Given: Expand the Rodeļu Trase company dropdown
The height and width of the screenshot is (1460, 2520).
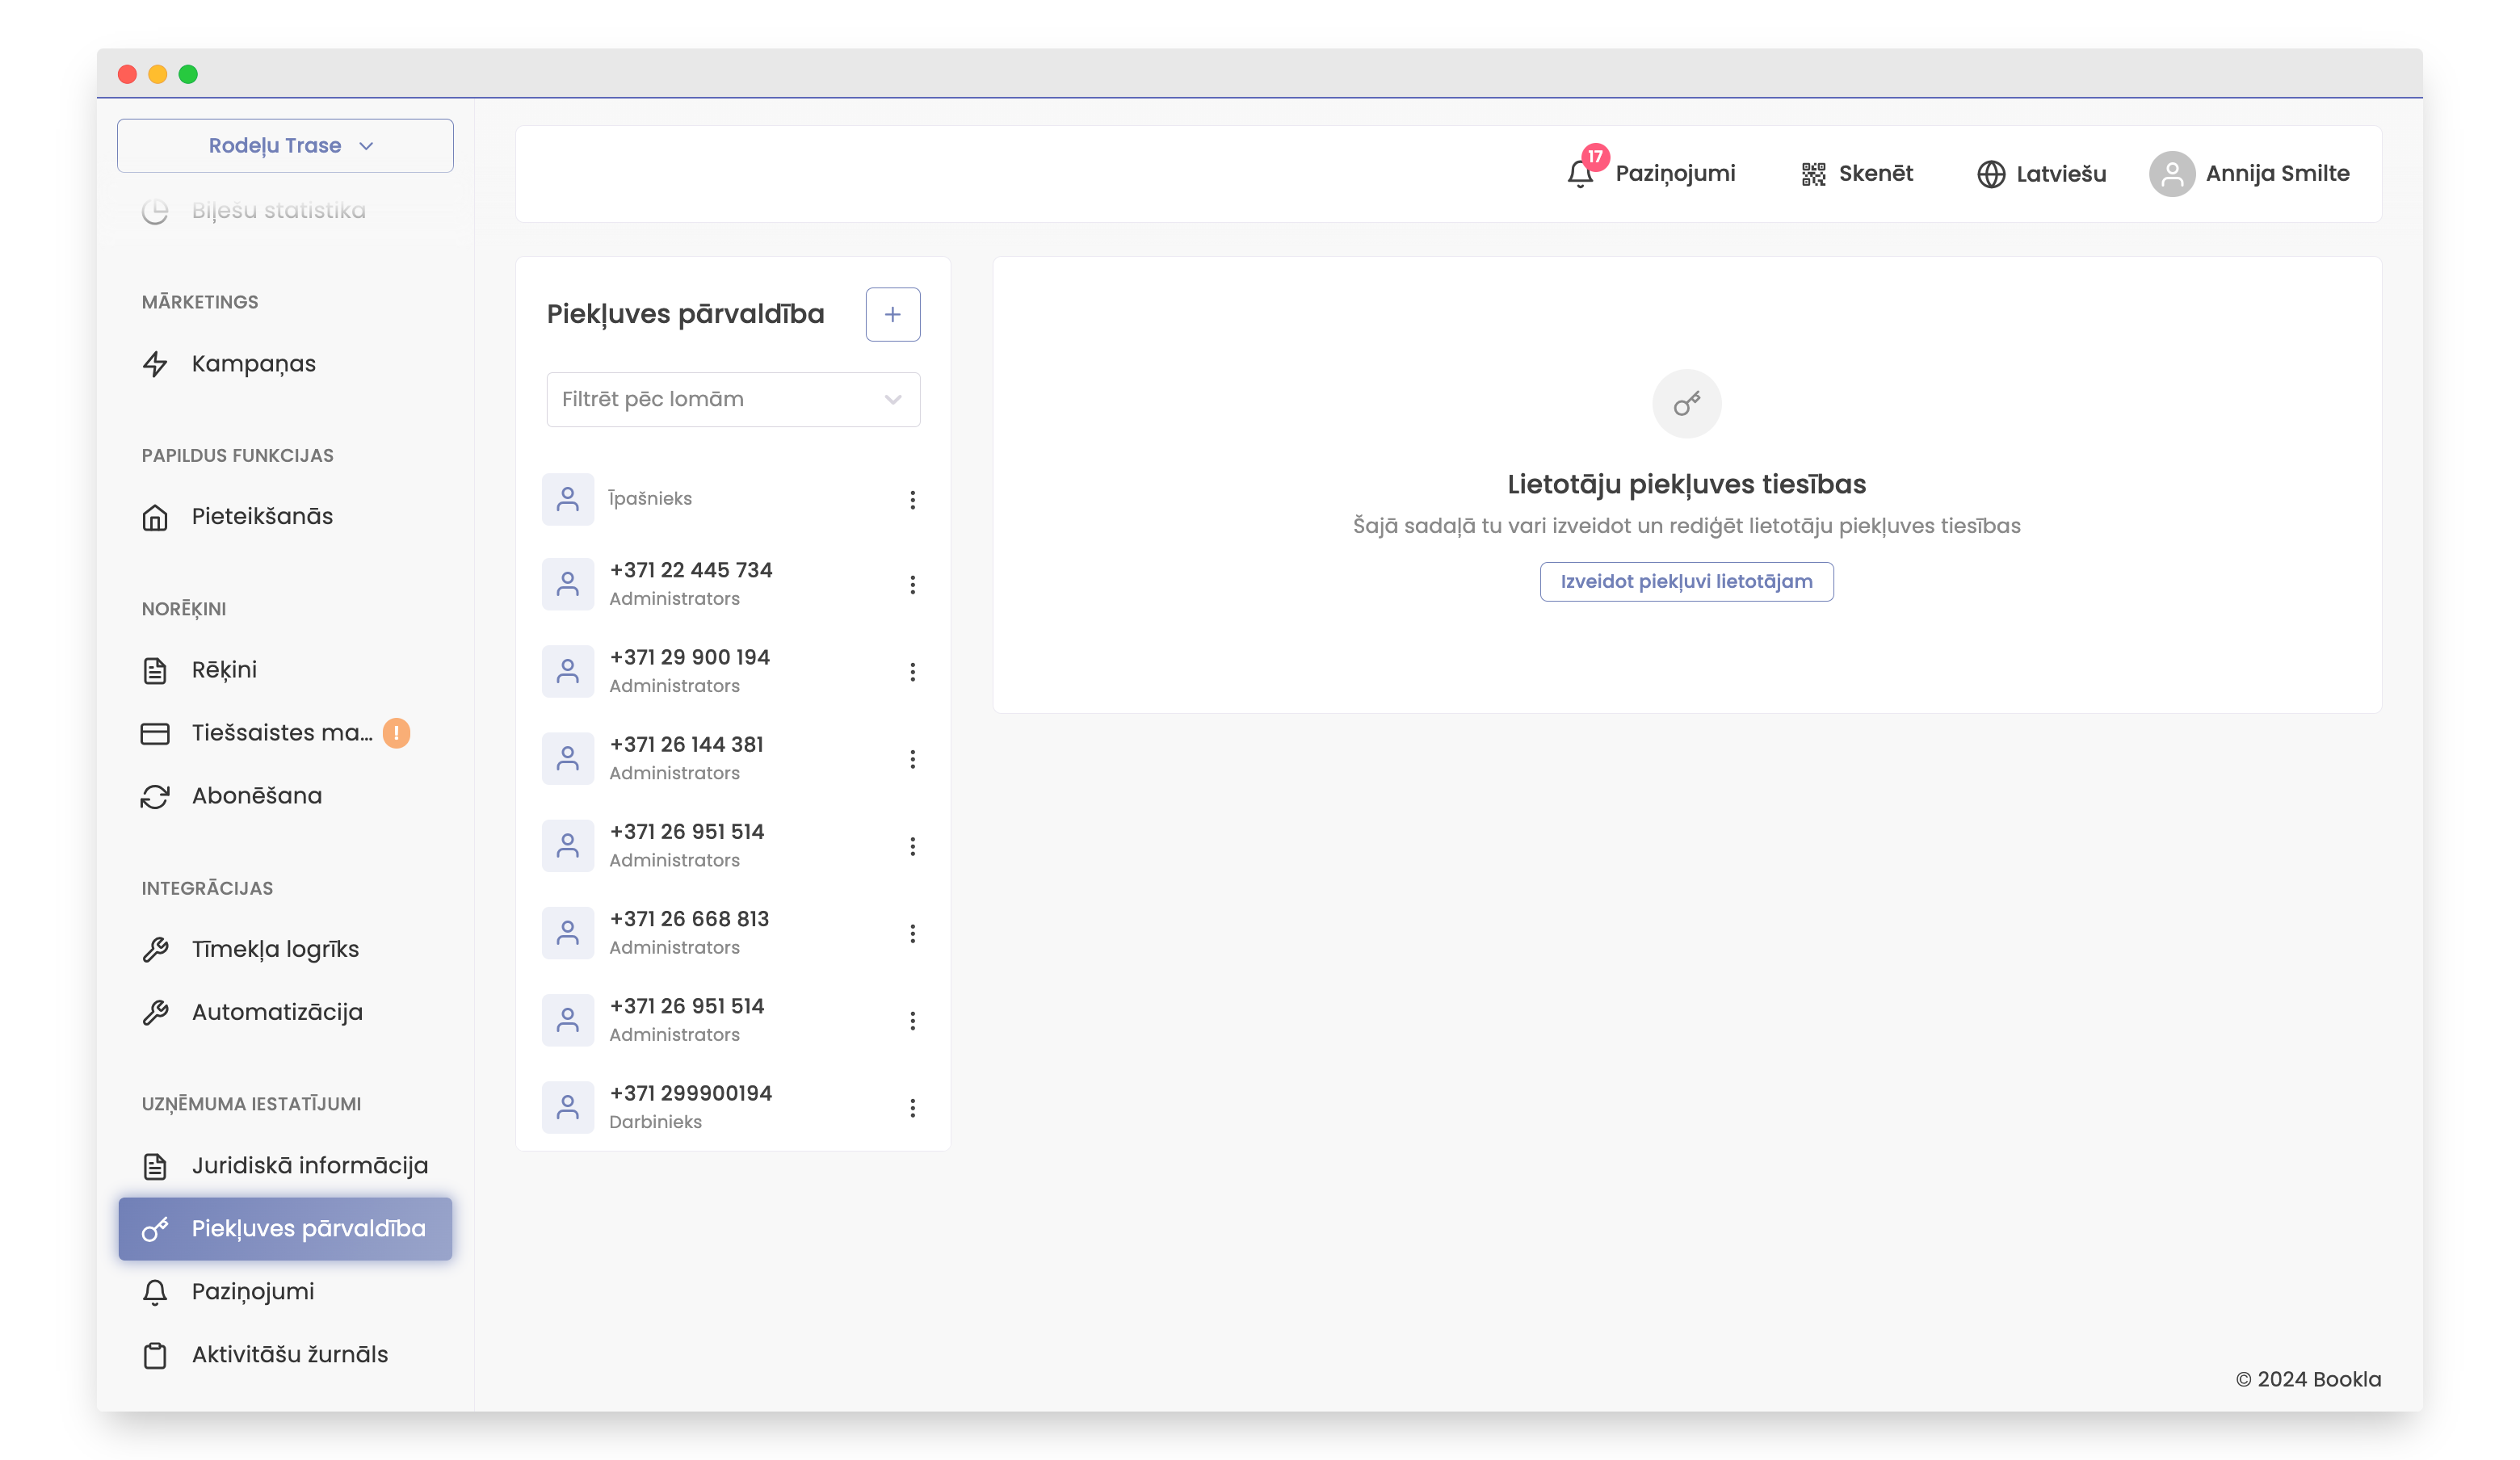Looking at the screenshot, I should point(285,146).
